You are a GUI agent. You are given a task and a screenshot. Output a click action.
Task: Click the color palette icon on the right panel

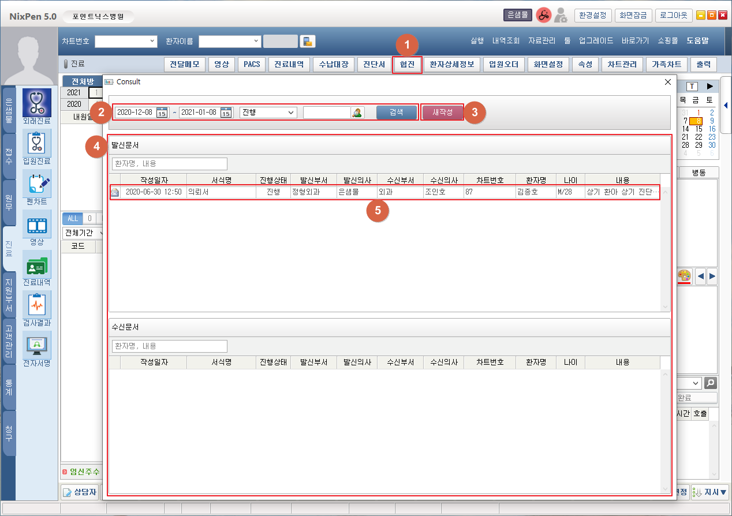point(684,276)
